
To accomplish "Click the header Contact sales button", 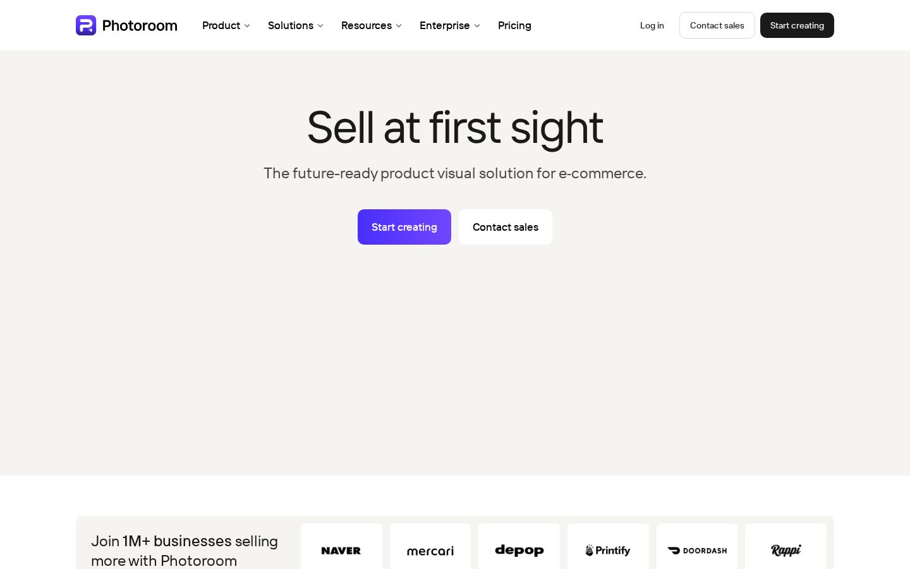I will 717,25.
